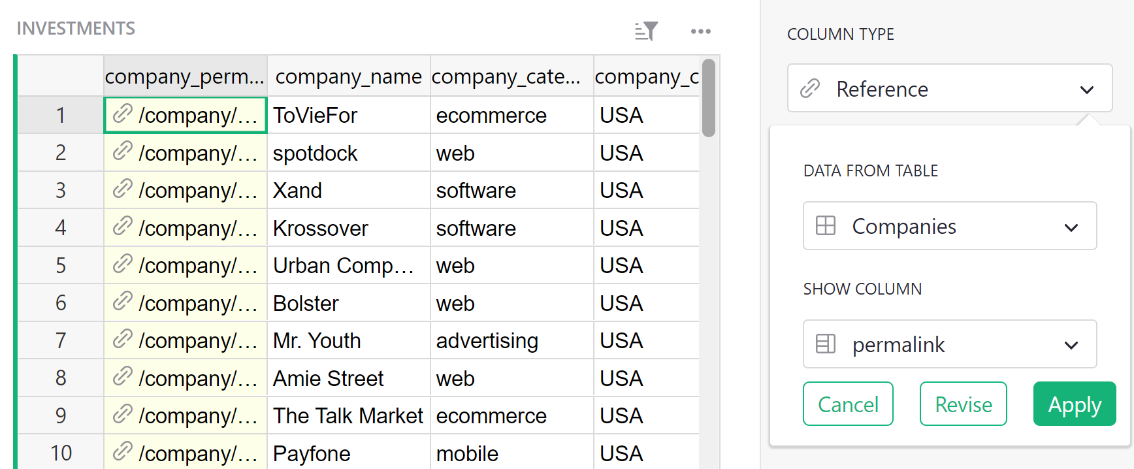Select the company_name column header
Screen dimensions: 1134x469
pos(348,76)
